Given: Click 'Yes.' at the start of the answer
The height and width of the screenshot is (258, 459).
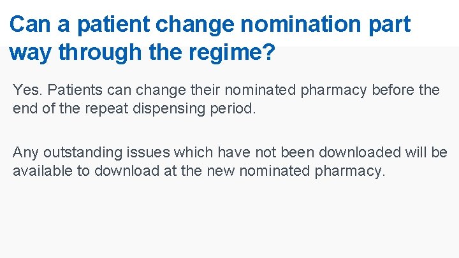Looking at the screenshot, I should [27, 90].
